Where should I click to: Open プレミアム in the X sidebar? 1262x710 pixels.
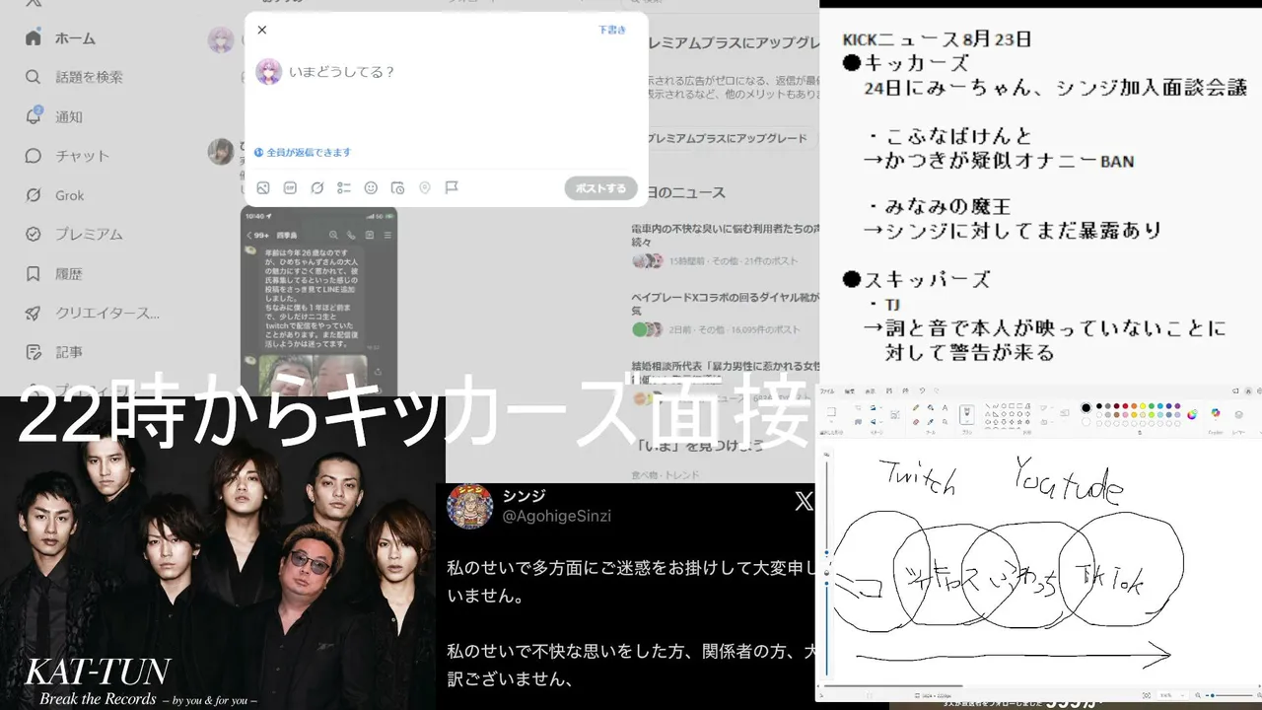pyautogui.click(x=75, y=235)
